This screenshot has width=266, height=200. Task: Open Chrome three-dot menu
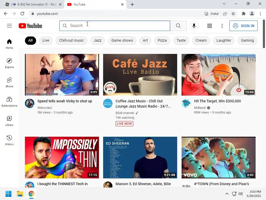(260, 14)
